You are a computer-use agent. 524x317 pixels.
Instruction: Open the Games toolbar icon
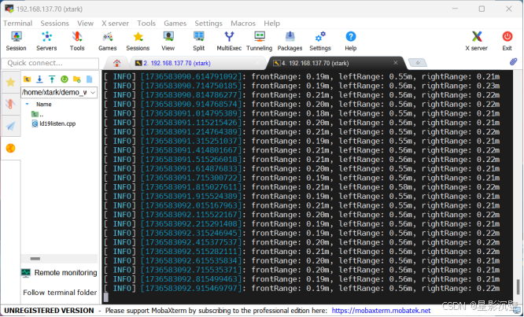[107, 41]
